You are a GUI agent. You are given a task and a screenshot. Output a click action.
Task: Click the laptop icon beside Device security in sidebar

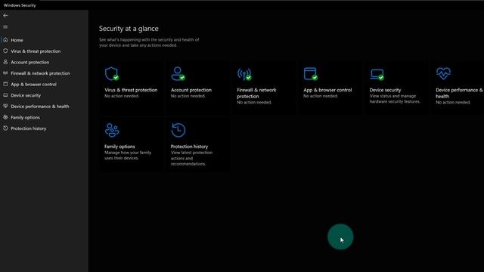coord(5,95)
